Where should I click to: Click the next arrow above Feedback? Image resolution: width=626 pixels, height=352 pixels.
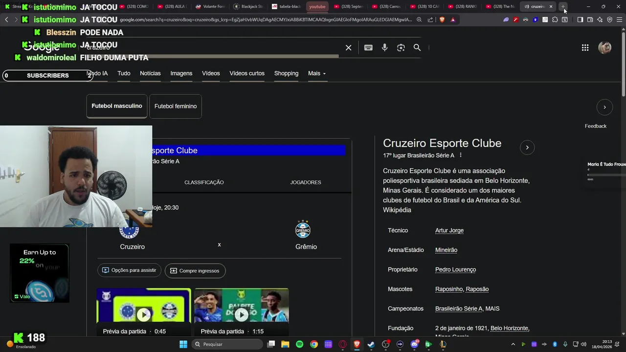pyautogui.click(x=604, y=107)
